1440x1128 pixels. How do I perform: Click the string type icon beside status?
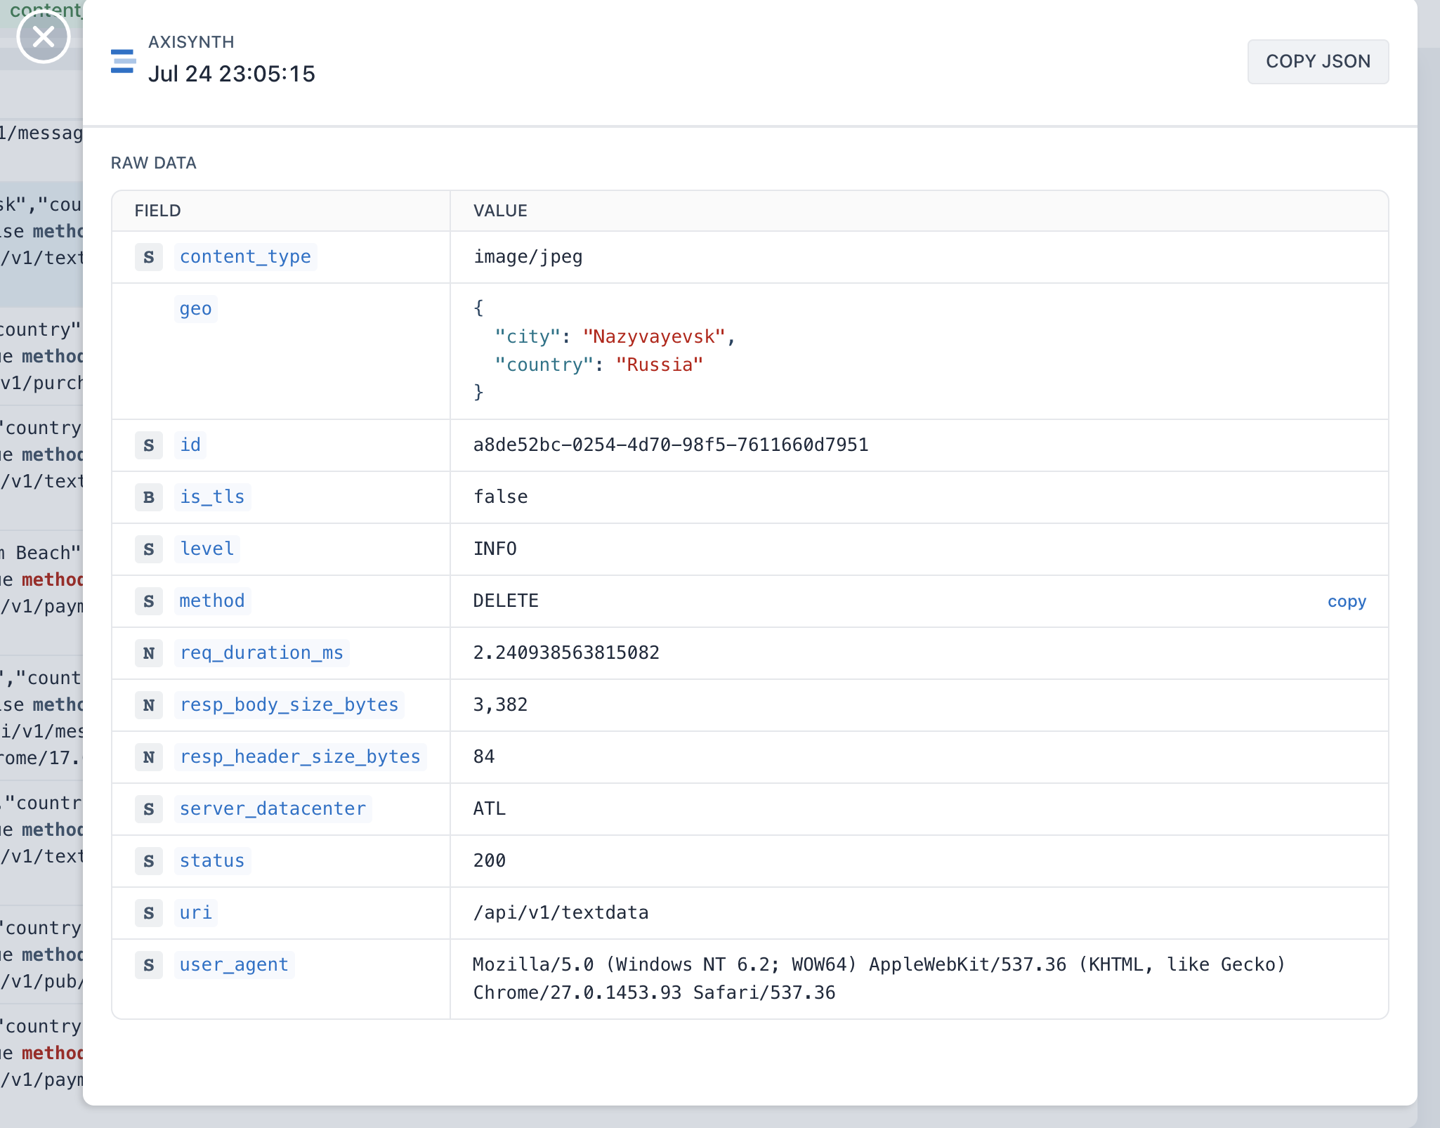point(149,861)
